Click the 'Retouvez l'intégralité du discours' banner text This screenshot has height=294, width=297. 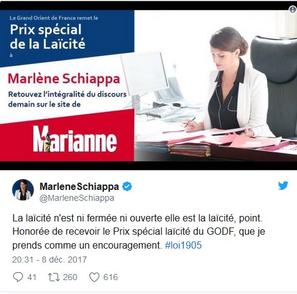67,94
